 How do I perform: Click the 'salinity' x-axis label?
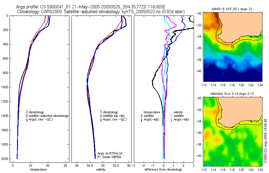pos(100,169)
